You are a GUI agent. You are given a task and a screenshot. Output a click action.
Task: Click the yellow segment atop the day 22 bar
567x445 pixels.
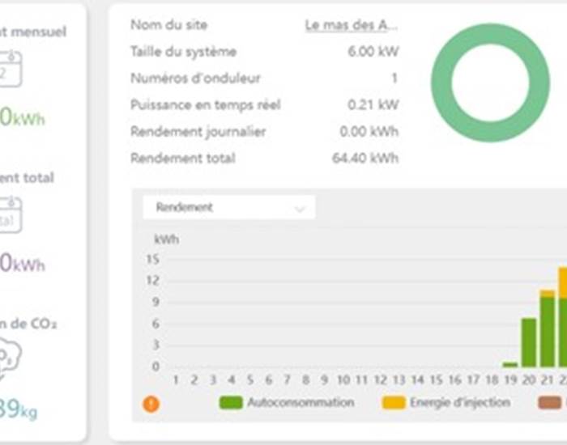tap(563, 282)
